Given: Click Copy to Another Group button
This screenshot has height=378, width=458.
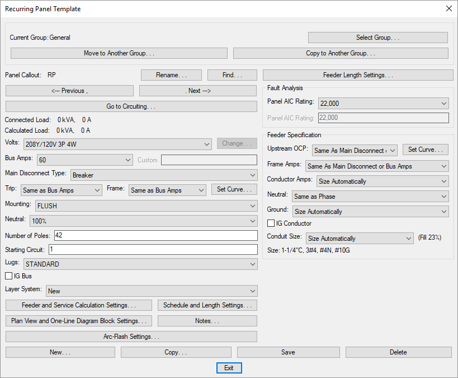Looking at the screenshot, I should pos(341,53).
